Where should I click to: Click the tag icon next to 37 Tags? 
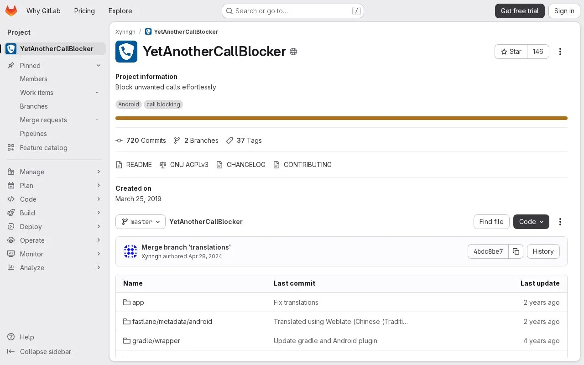(x=229, y=141)
